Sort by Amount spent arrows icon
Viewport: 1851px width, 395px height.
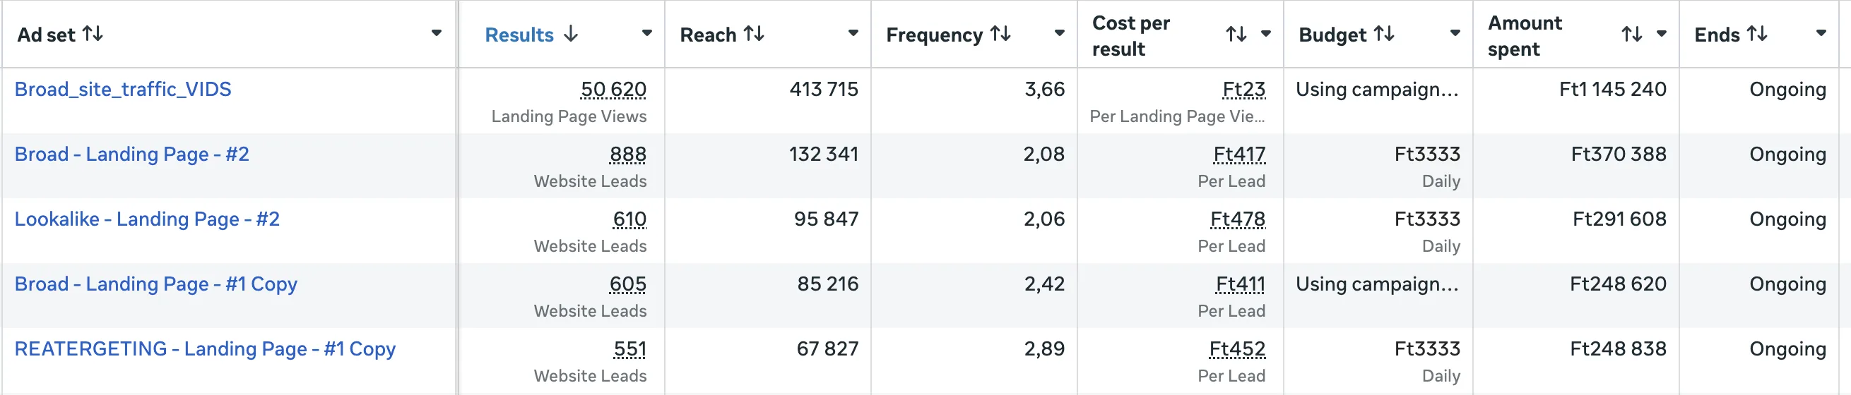[1632, 34]
